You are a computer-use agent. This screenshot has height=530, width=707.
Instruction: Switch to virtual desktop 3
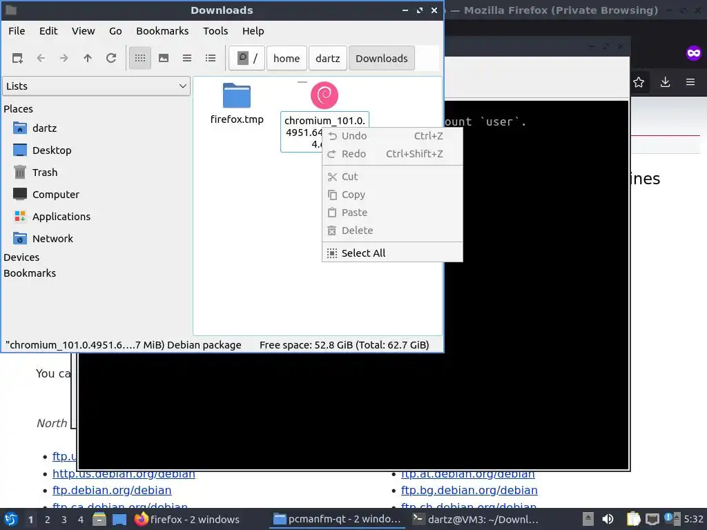click(64, 520)
